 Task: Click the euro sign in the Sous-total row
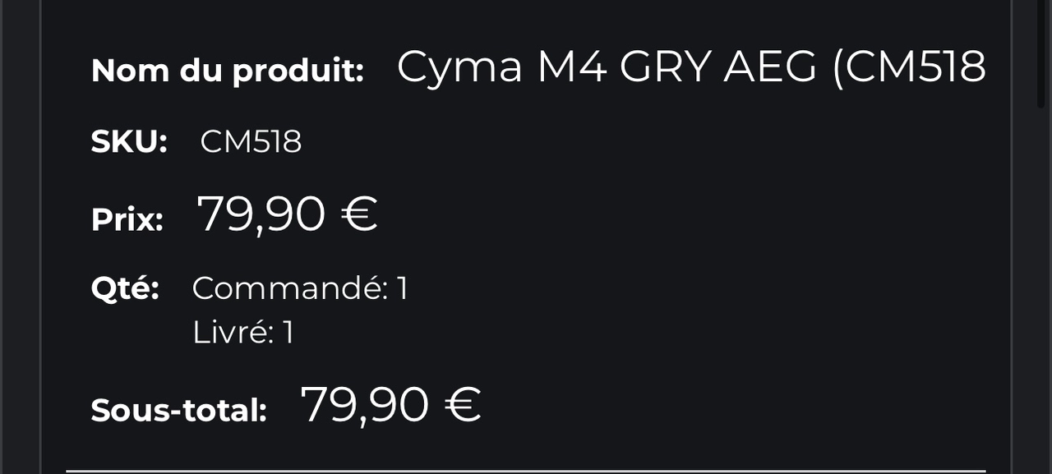[x=462, y=405]
